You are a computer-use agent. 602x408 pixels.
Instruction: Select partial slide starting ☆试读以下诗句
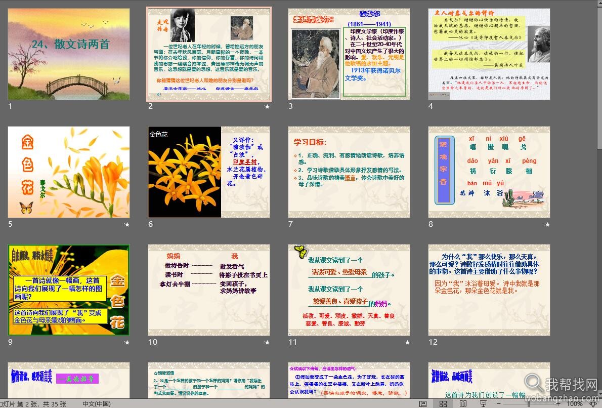(x=349, y=380)
